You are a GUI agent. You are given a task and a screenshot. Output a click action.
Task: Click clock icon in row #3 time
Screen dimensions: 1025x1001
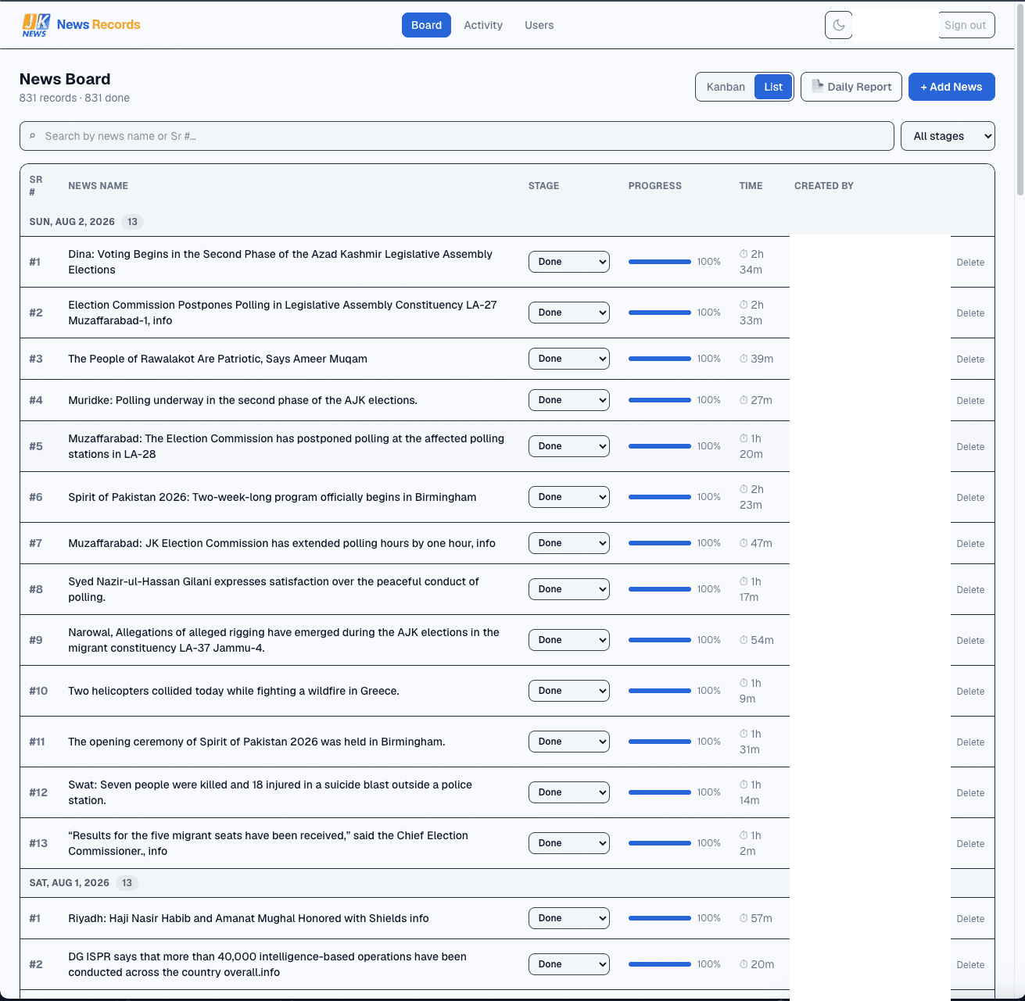point(744,359)
